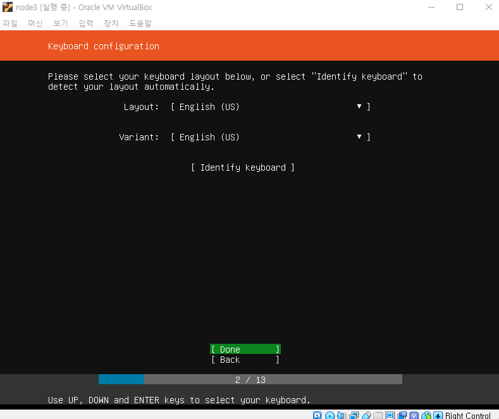Click the shared folders status icon

378,415
